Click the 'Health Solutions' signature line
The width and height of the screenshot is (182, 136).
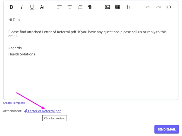(22, 54)
